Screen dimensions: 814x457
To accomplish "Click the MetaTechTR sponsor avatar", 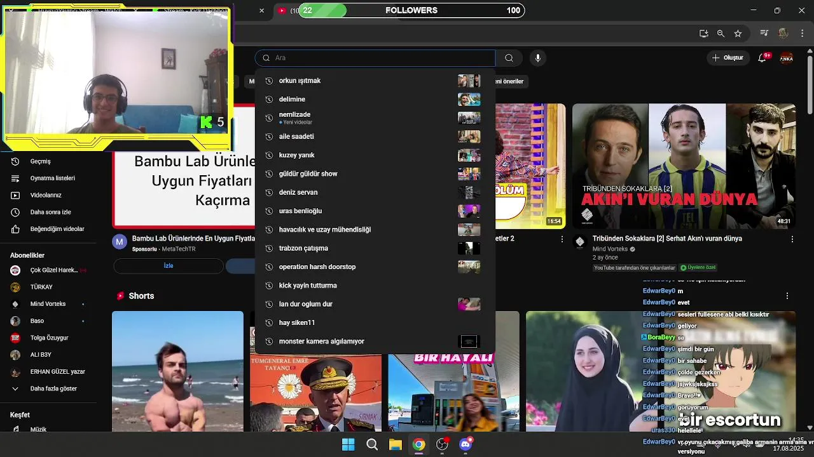I will pos(120,241).
